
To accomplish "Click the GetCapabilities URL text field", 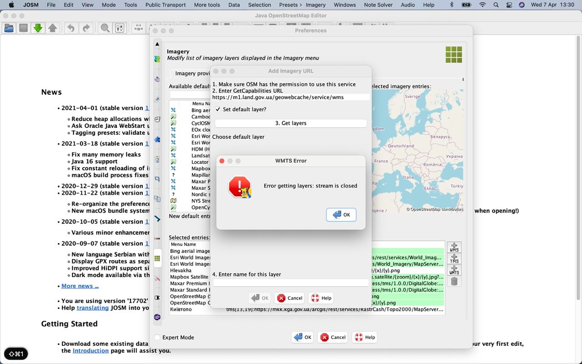I will click(x=291, y=97).
